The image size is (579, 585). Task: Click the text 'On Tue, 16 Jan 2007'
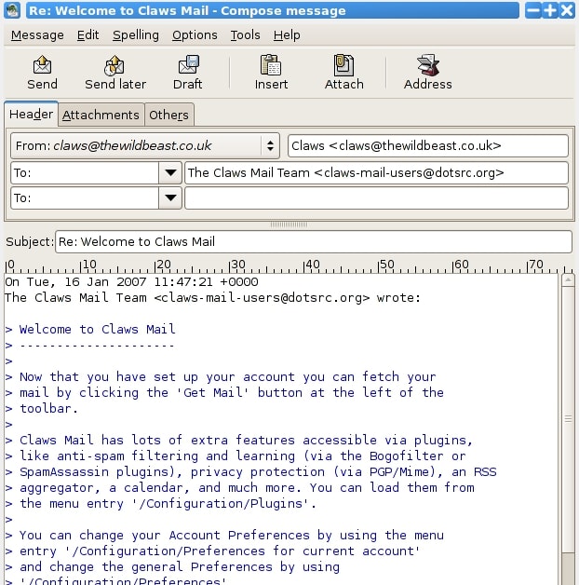[x=75, y=281]
